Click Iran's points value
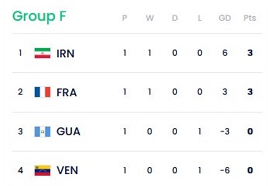Screen dimensions: 268x186 click(250, 53)
